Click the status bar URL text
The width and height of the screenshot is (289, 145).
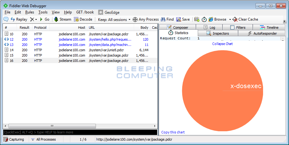134,139
